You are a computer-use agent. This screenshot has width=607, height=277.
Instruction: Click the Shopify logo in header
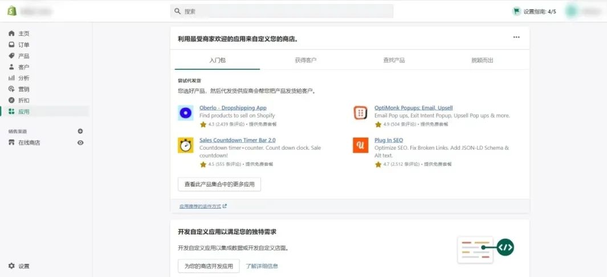[x=11, y=11]
